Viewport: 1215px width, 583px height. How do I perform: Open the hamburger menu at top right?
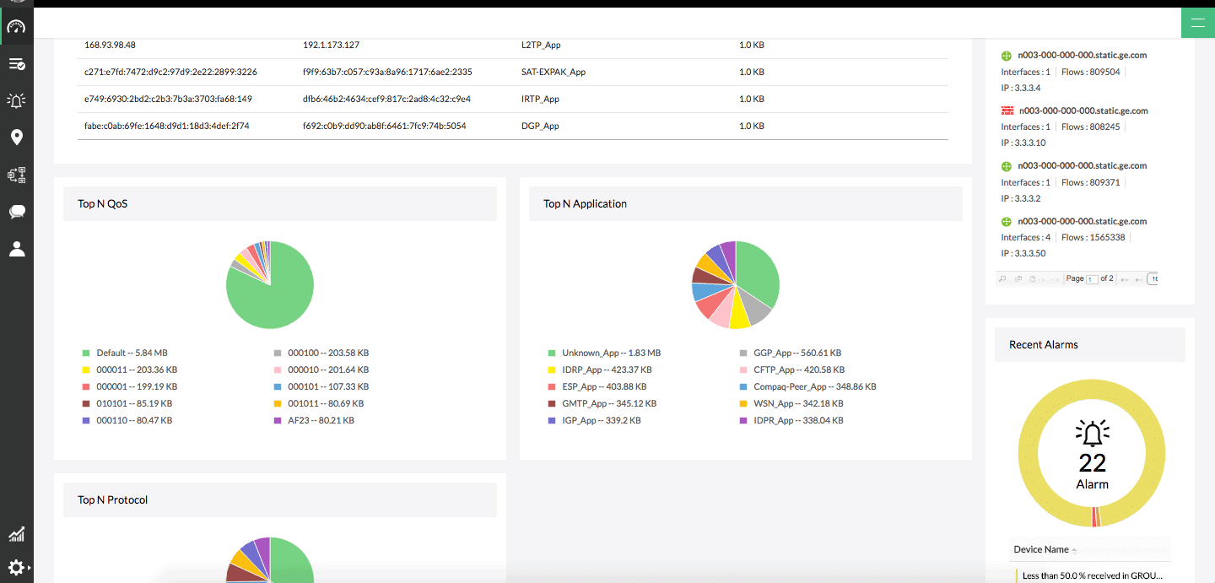click(x=1198, y=23)
